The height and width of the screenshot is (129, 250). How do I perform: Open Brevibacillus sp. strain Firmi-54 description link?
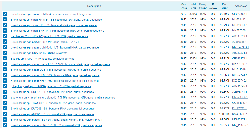click(x=56, y=20)
